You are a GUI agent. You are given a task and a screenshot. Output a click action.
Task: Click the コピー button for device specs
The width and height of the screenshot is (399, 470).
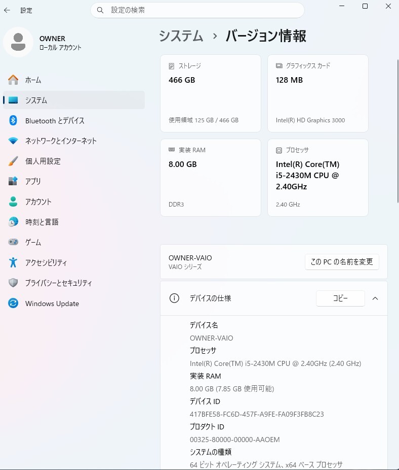340,298
